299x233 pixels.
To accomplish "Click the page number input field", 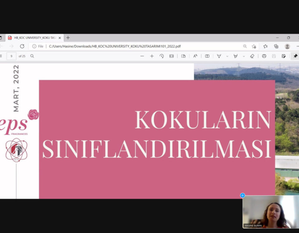I will pos(12,56).
